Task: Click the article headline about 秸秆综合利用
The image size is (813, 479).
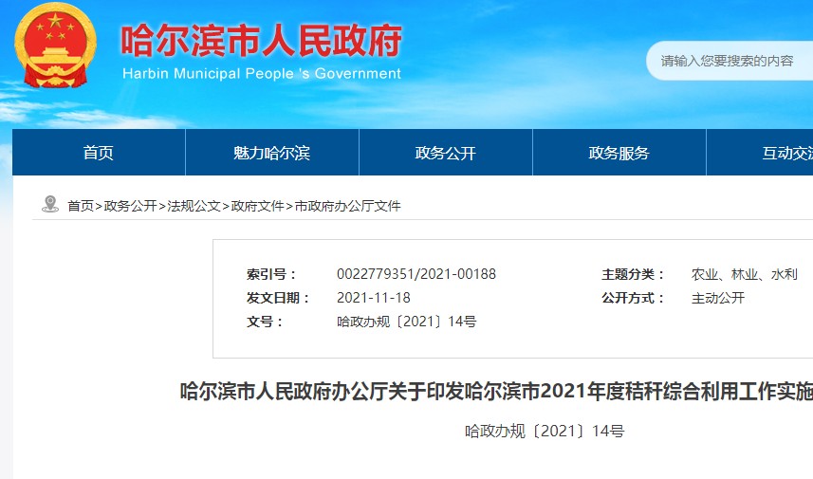Action: pos(496,392)
